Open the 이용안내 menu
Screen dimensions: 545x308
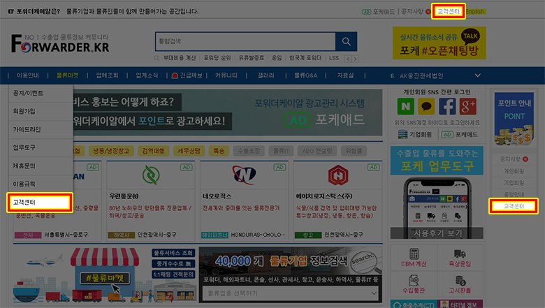pos(28,75)
